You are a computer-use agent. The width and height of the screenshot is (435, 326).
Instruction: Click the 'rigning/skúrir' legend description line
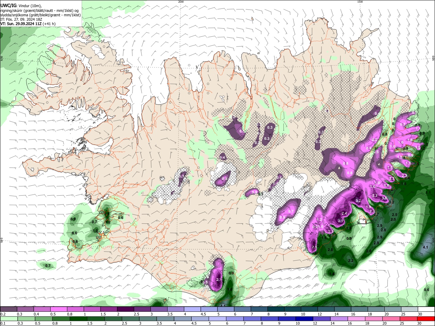click(39, 10)
